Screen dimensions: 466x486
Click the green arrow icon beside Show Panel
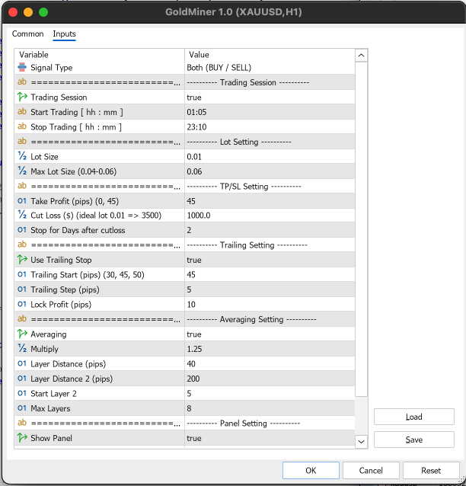[x=22, y=438]
